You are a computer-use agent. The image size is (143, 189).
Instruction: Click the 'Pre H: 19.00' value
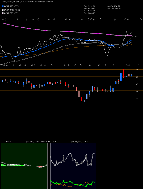pyautogui.click(x=90, y=9)
